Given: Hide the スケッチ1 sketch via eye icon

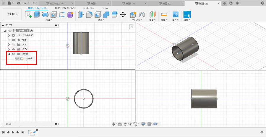Looking at the screenshot, I should tap(17, 59).
